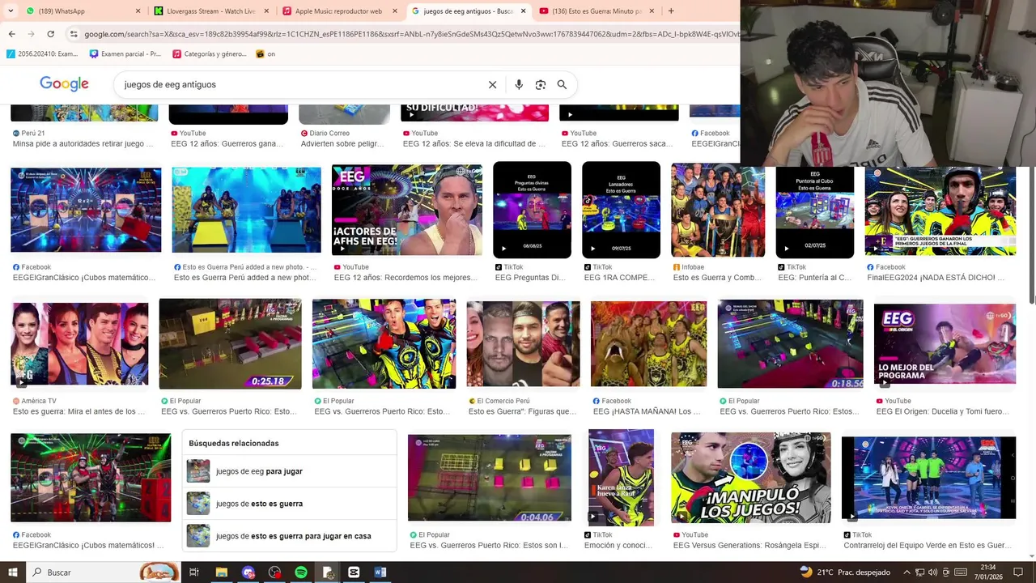Image resolution: width=1036 pixels, height=583 pixels.
Task: Click 'EEG Versus Generations: Rosángela' title
Action: (x=749, y=546)
